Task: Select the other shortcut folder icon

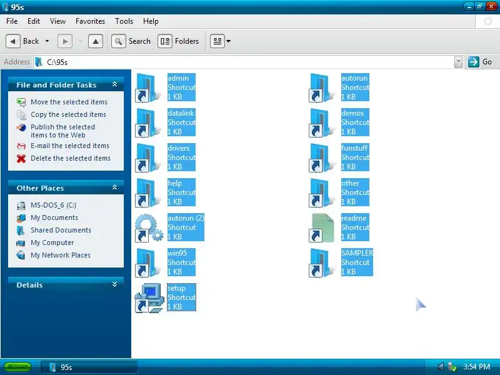Action: [322, 193]
